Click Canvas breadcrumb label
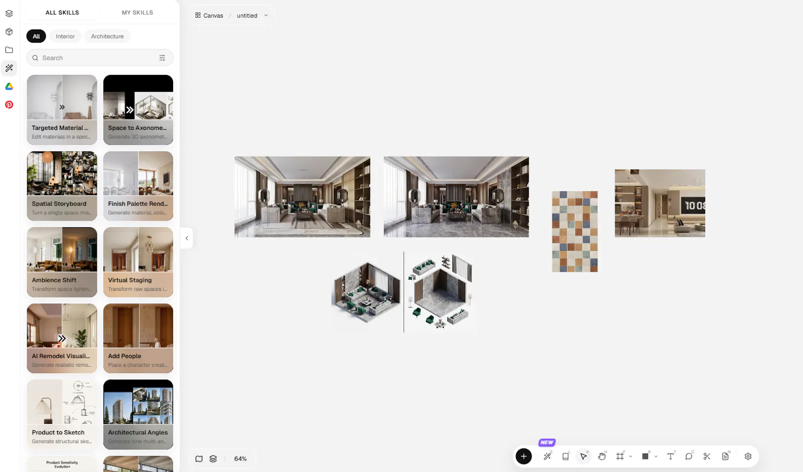803x472 pixels. click(x=213, y=16)
